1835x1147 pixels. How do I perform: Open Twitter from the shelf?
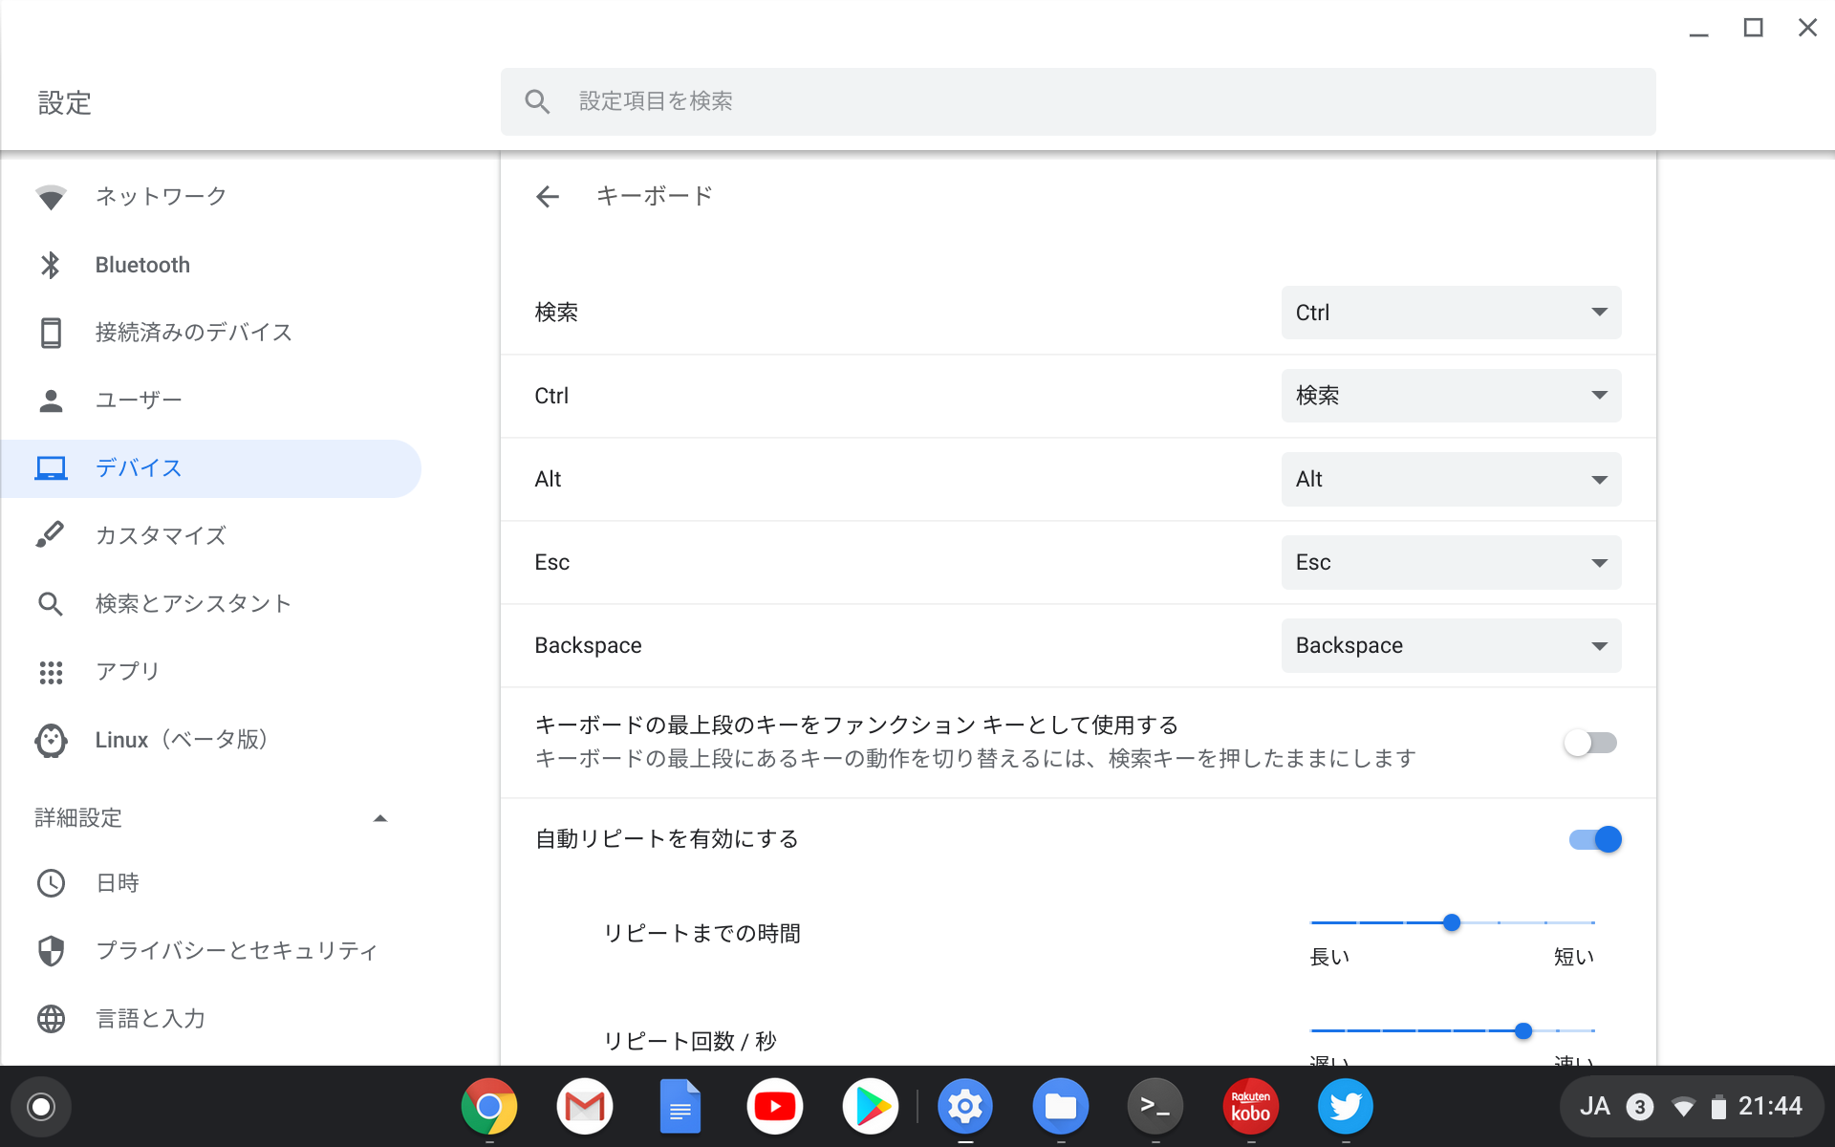coord(1346,1107)
